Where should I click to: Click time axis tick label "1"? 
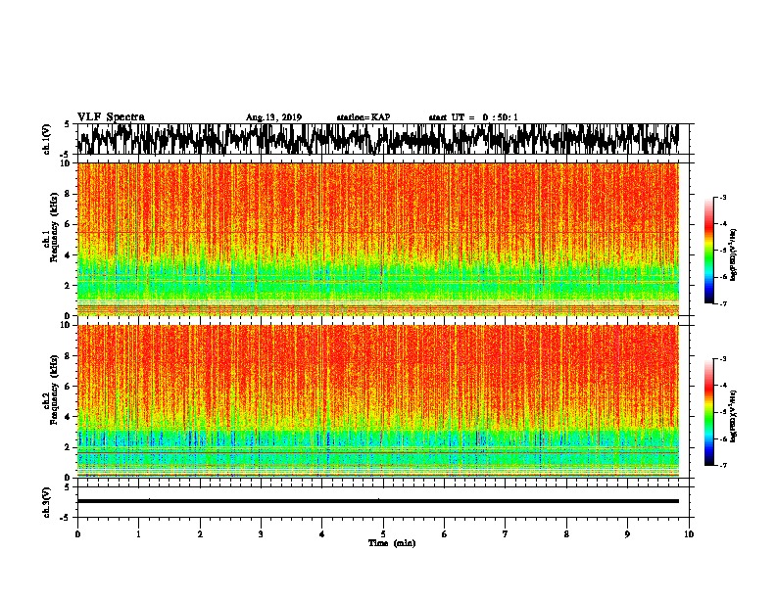click(x=138, y=534)
